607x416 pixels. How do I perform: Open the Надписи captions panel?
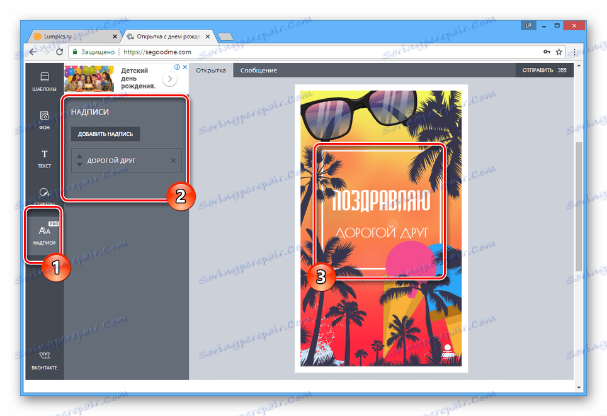[44, 235]
